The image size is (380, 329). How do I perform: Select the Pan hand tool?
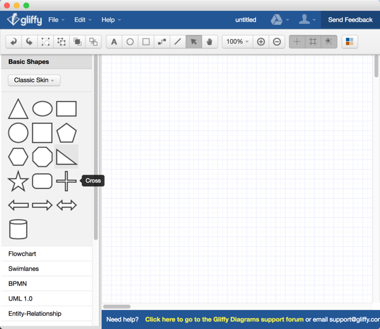pyautogui.click(x=210, y=42)
